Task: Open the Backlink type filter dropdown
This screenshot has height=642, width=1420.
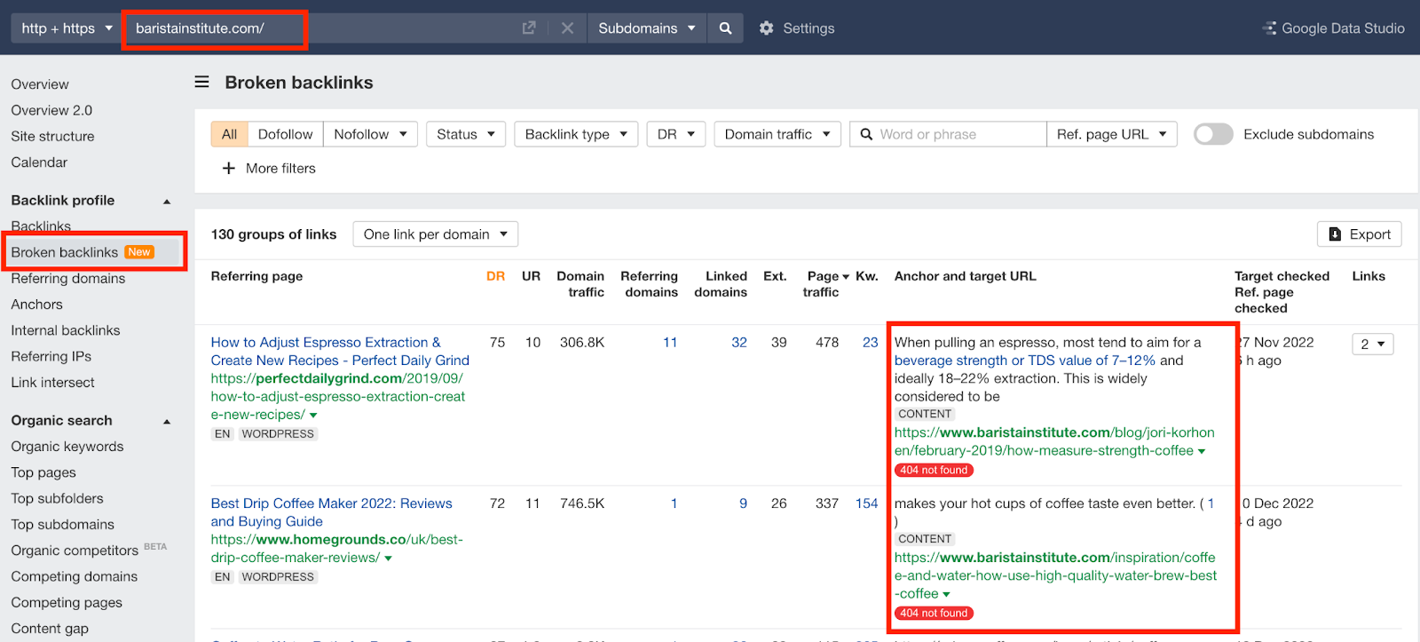Action: 576,134
